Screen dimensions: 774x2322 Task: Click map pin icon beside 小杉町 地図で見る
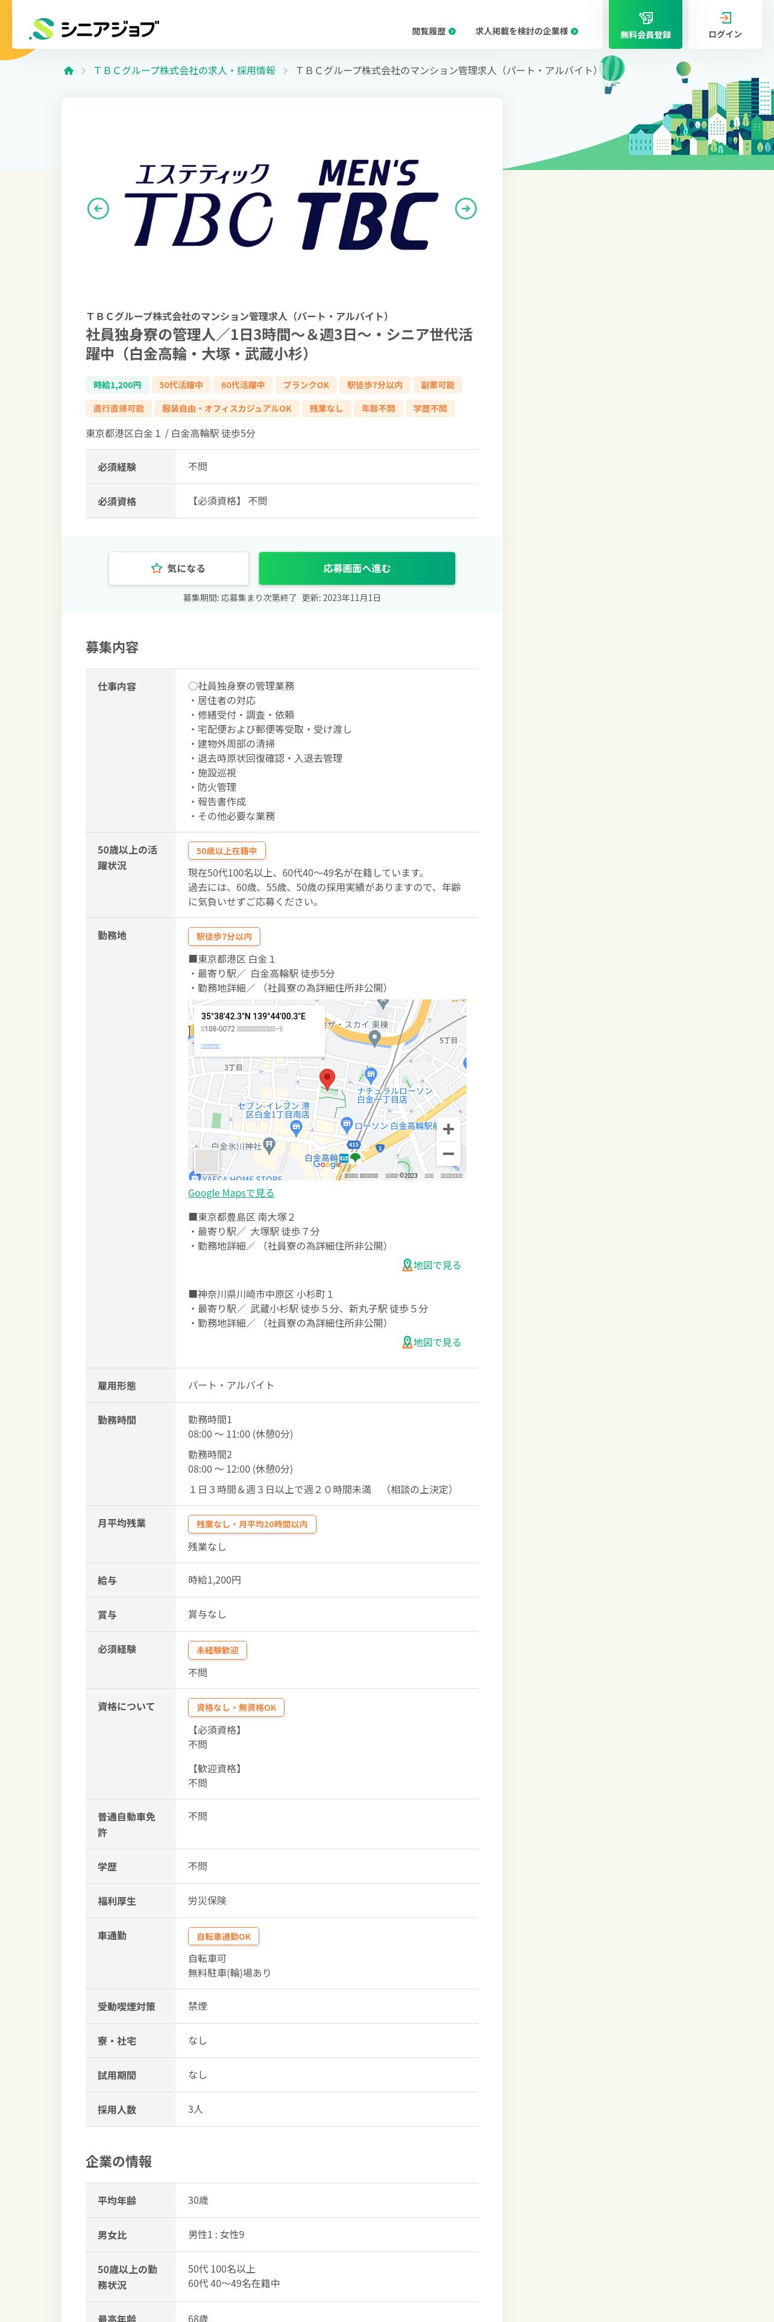point(407,1343)
